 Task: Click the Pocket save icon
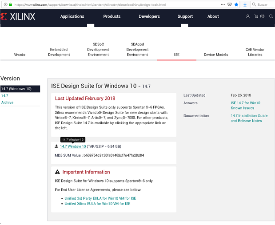229,4
